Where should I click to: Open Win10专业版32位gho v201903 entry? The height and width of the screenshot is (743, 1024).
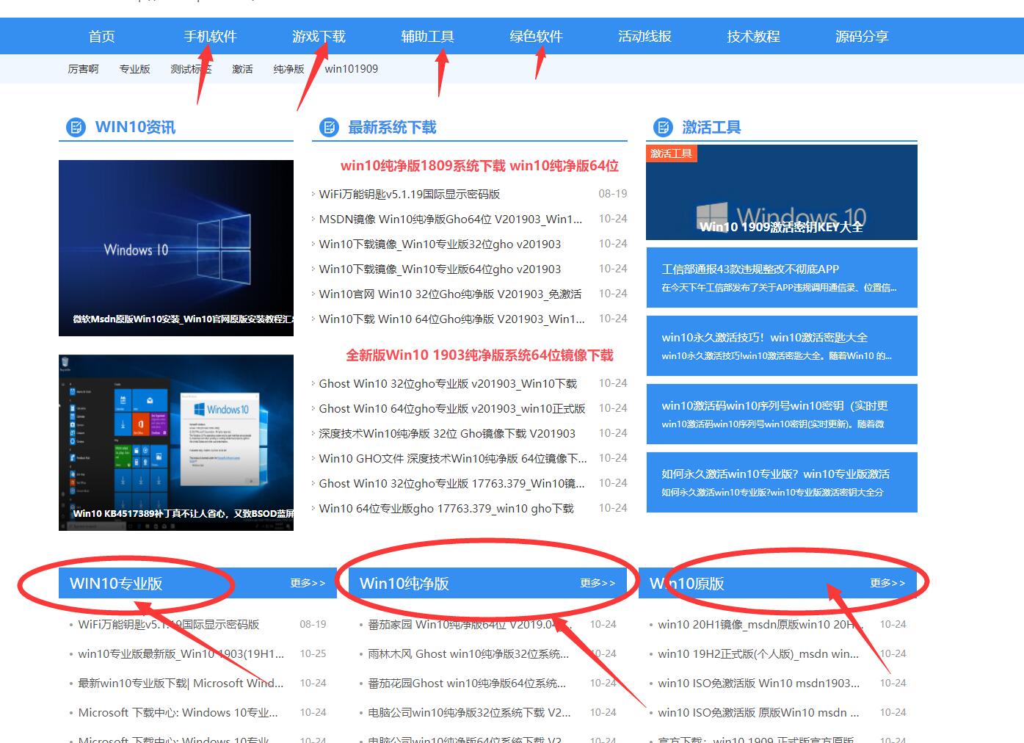[x=440, y=244]
